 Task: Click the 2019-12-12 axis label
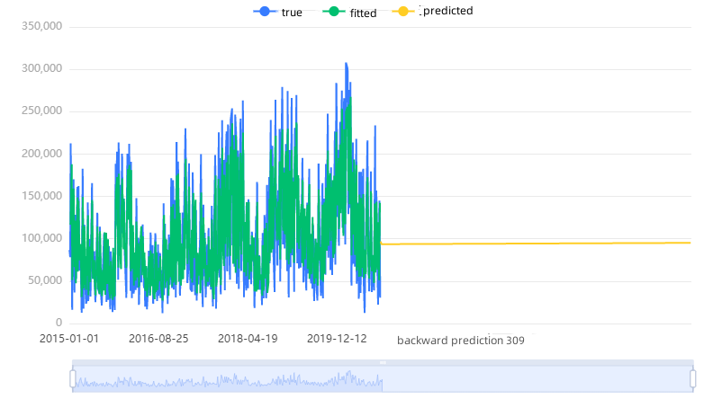337,339
